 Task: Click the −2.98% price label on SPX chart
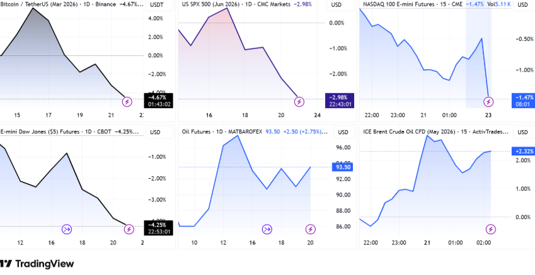pyautogui.click(x=338, y=96)
